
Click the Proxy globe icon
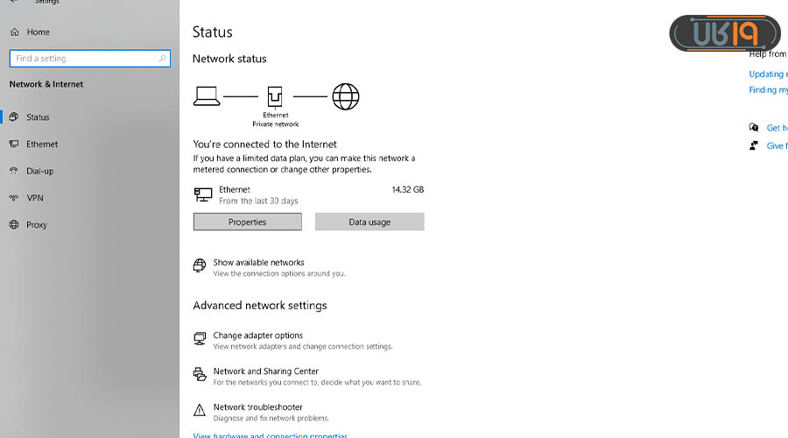(x=14, y=224)
